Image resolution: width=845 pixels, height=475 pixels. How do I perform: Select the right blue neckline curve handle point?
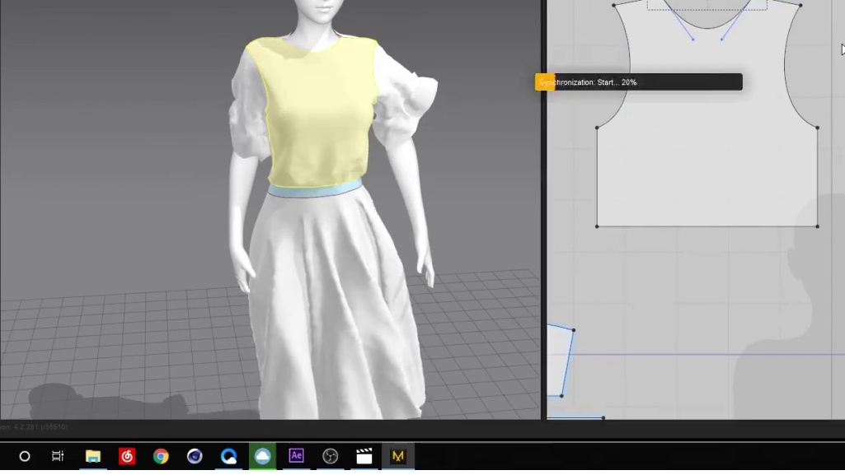point(721,40)
